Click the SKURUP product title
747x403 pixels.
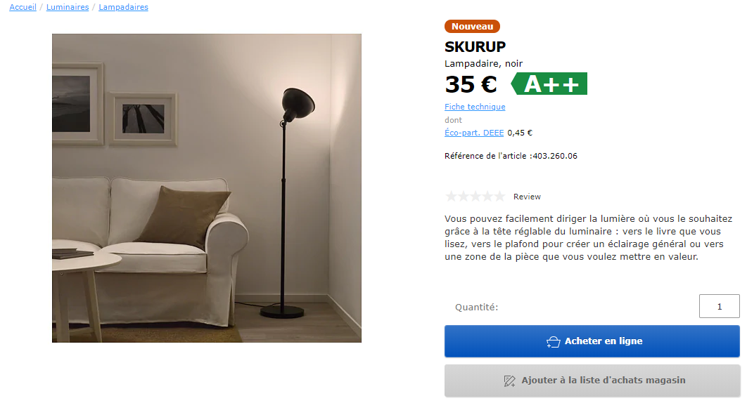click(475, 46)
